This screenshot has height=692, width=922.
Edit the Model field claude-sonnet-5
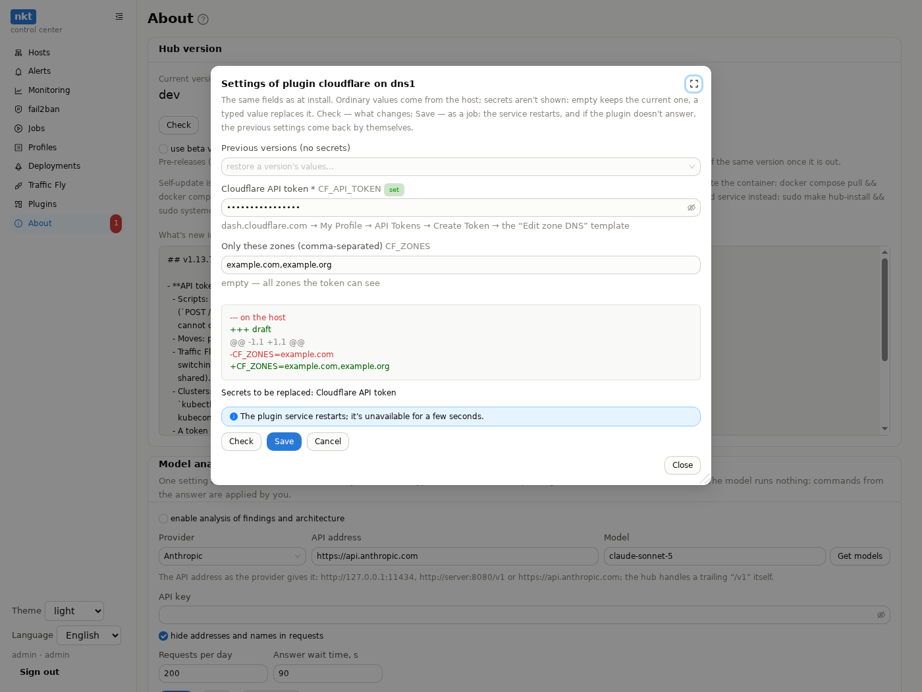715,556
